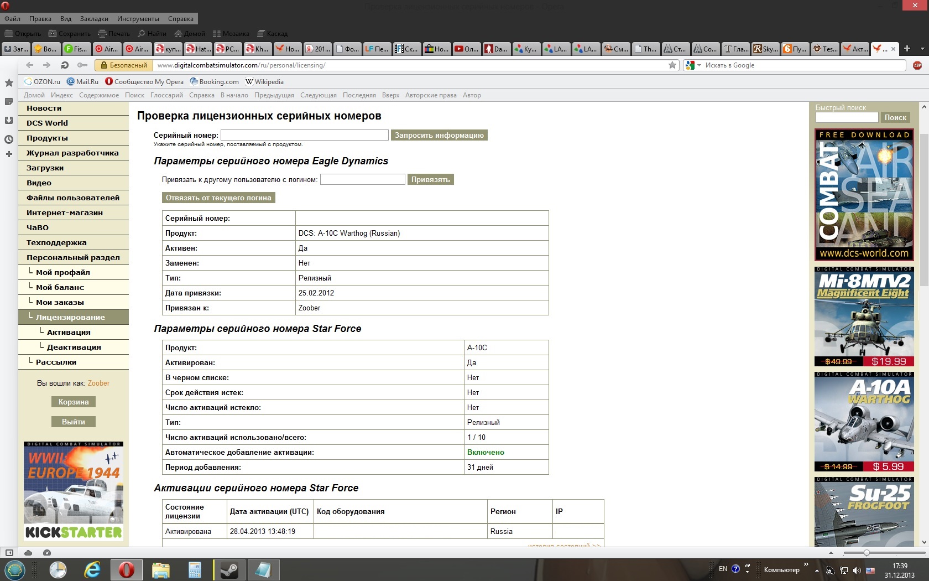
Task: Open the Справка menu
Action: [x=181, y=18]
